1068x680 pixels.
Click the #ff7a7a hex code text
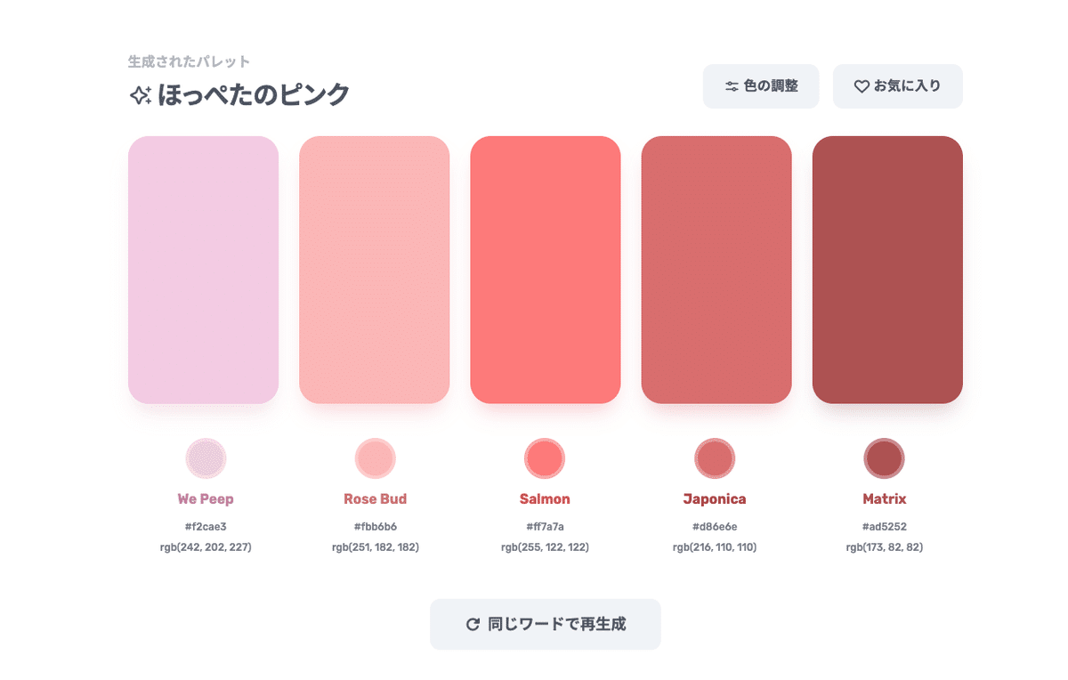click(545, 527)
